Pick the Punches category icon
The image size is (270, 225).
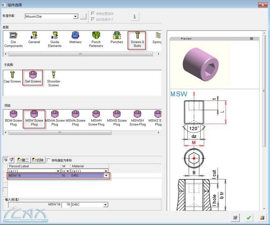117,38
